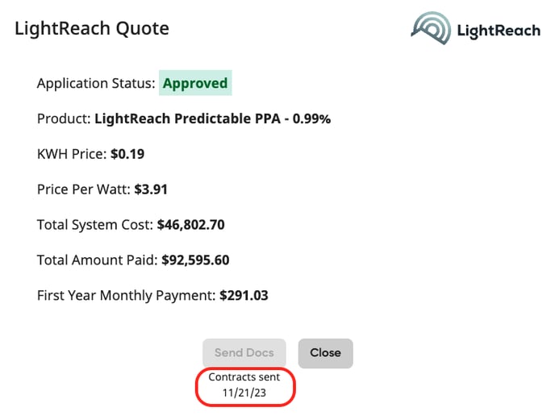The height and width of the screenshot is (416, 555).
Task: Click the Total Amount Paid value $92,595.60
Action: click(195, 260)
